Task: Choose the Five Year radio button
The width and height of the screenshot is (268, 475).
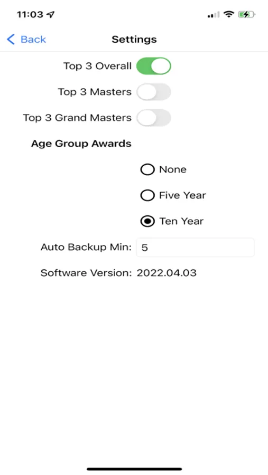Action: [x=147, y=195]
